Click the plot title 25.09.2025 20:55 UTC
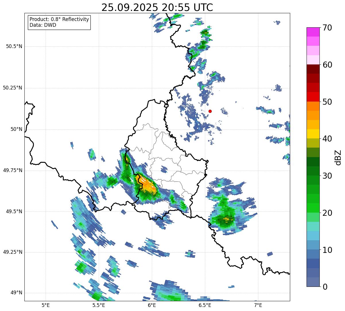Screen dimensions: 345x311 click(x=157, y=7)
